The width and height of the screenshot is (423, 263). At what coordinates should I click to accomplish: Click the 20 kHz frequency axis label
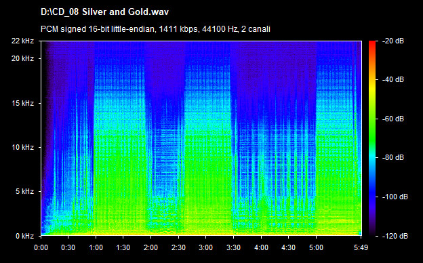click(x=22, y=58)
